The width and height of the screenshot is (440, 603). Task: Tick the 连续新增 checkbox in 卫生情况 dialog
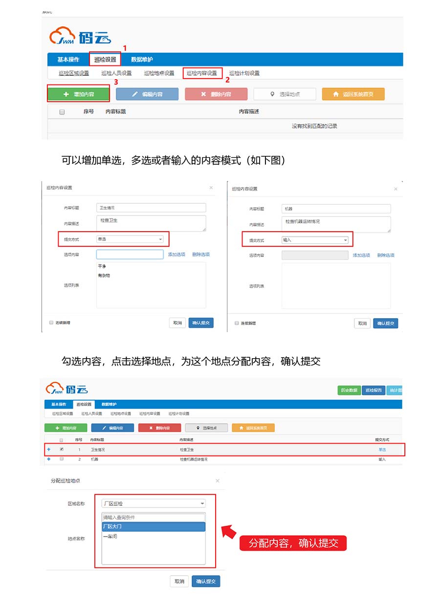point(51,323)
